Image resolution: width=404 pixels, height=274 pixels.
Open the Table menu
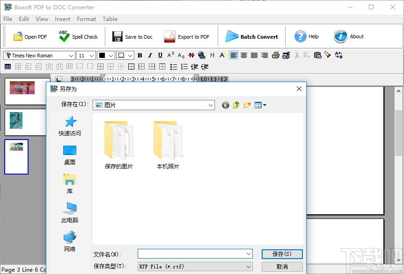click(x=110, y=19)
